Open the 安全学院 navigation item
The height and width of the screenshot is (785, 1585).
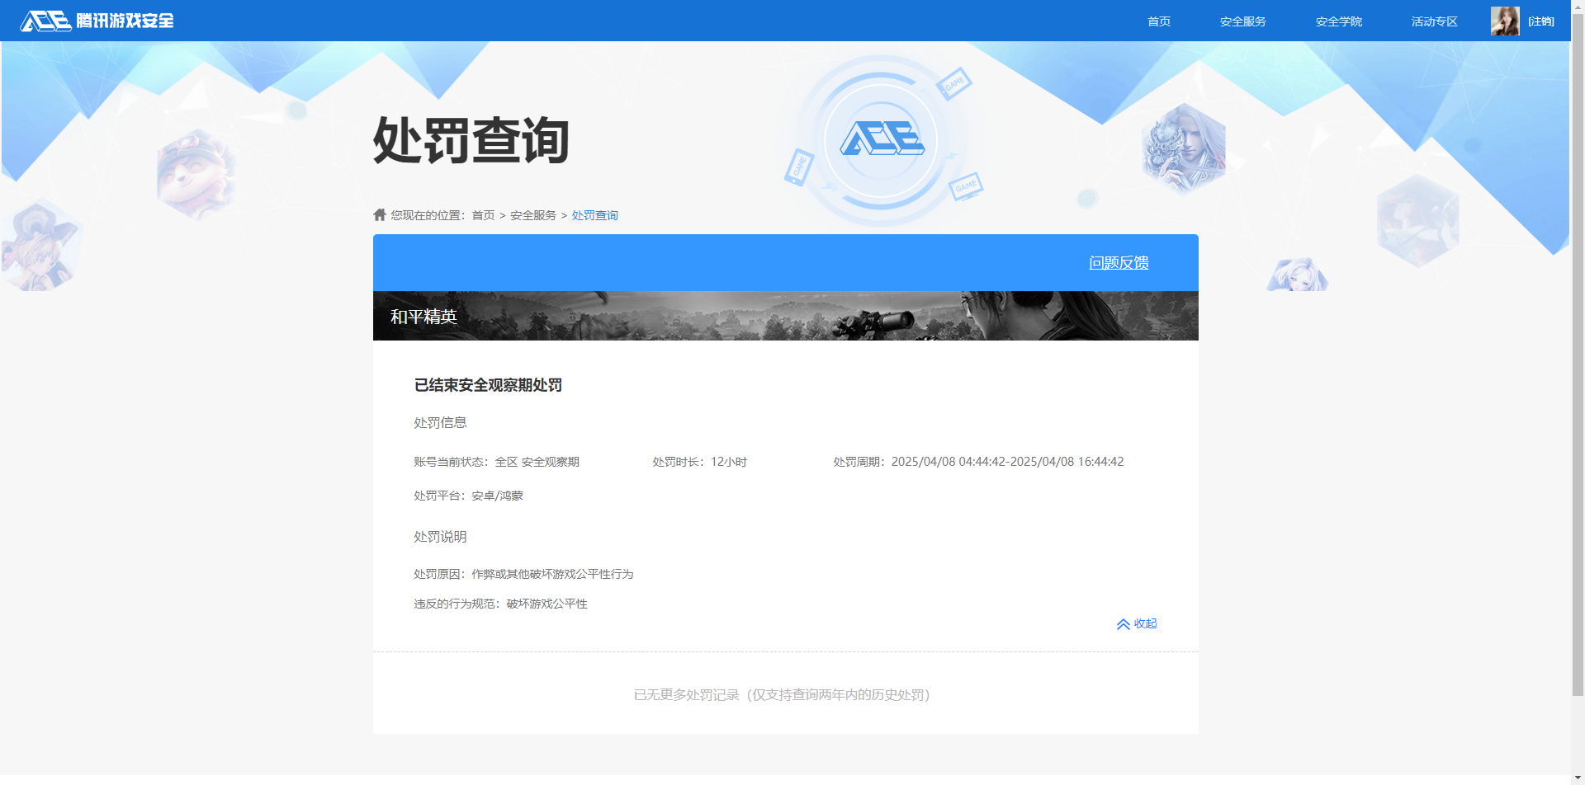tap(1338, 21)
